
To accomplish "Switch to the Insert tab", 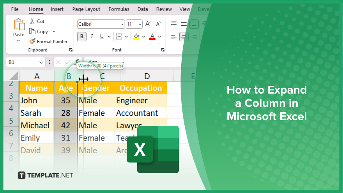I will click(57, 9).
